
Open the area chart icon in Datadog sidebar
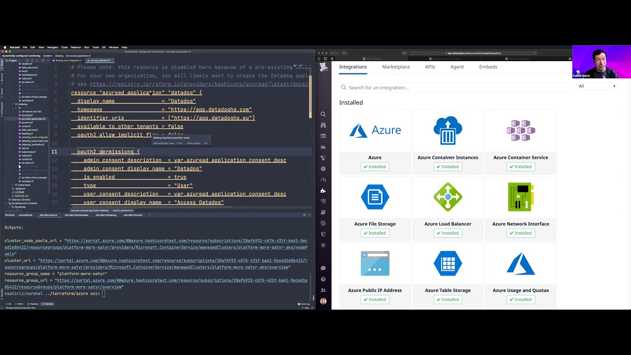323,147
